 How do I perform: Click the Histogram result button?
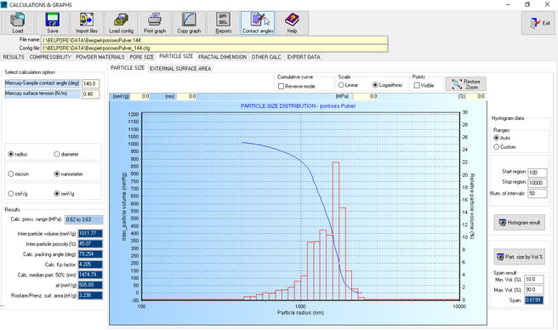tap(519, 223)
